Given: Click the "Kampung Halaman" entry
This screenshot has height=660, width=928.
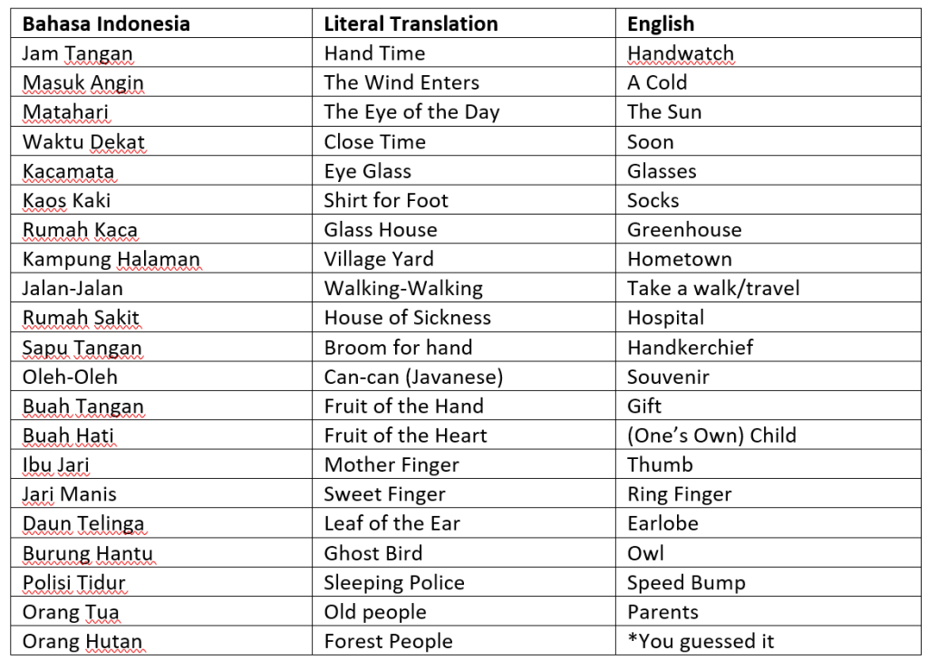Looking at the screenshot, I should point(111,259).
